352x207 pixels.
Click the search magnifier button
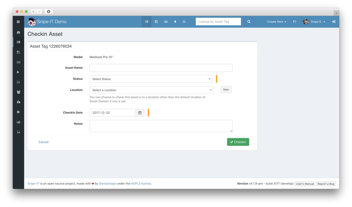tap(249, 21)
